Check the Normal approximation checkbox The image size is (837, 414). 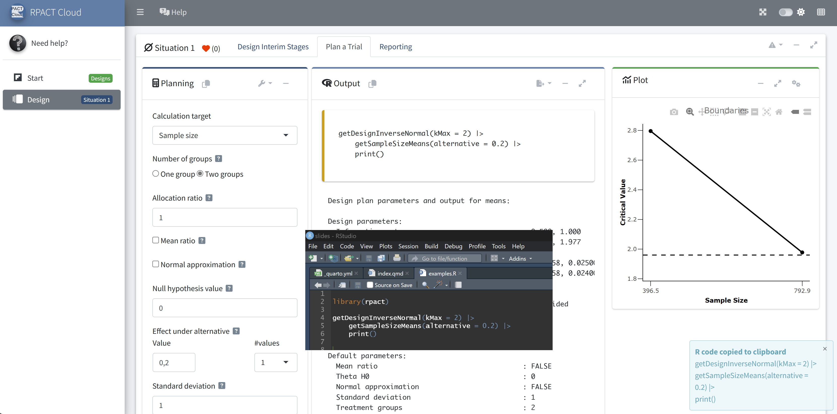point(156,264)
